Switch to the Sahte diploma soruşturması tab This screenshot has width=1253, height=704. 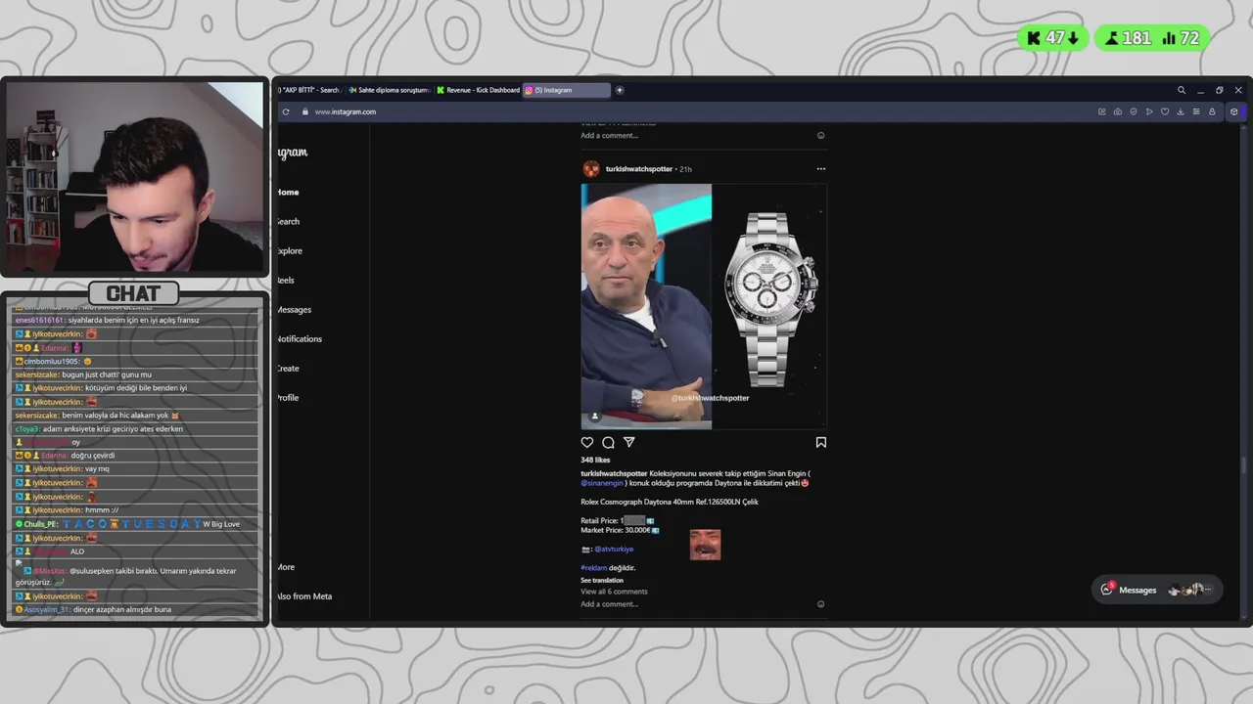389,90
